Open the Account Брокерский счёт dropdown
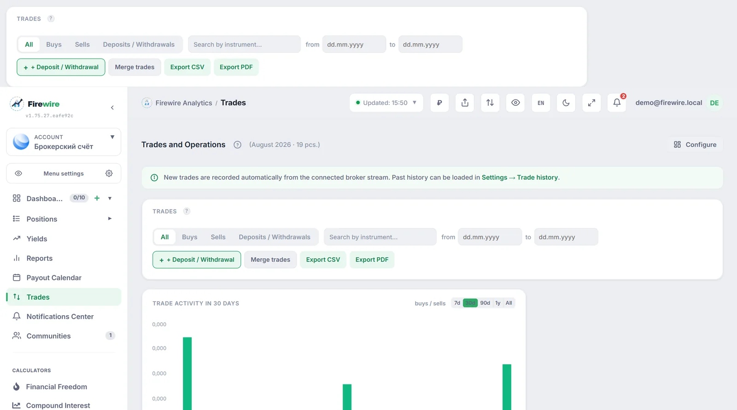The width and height of the screenshot is (737, 410). click(64, 142)
